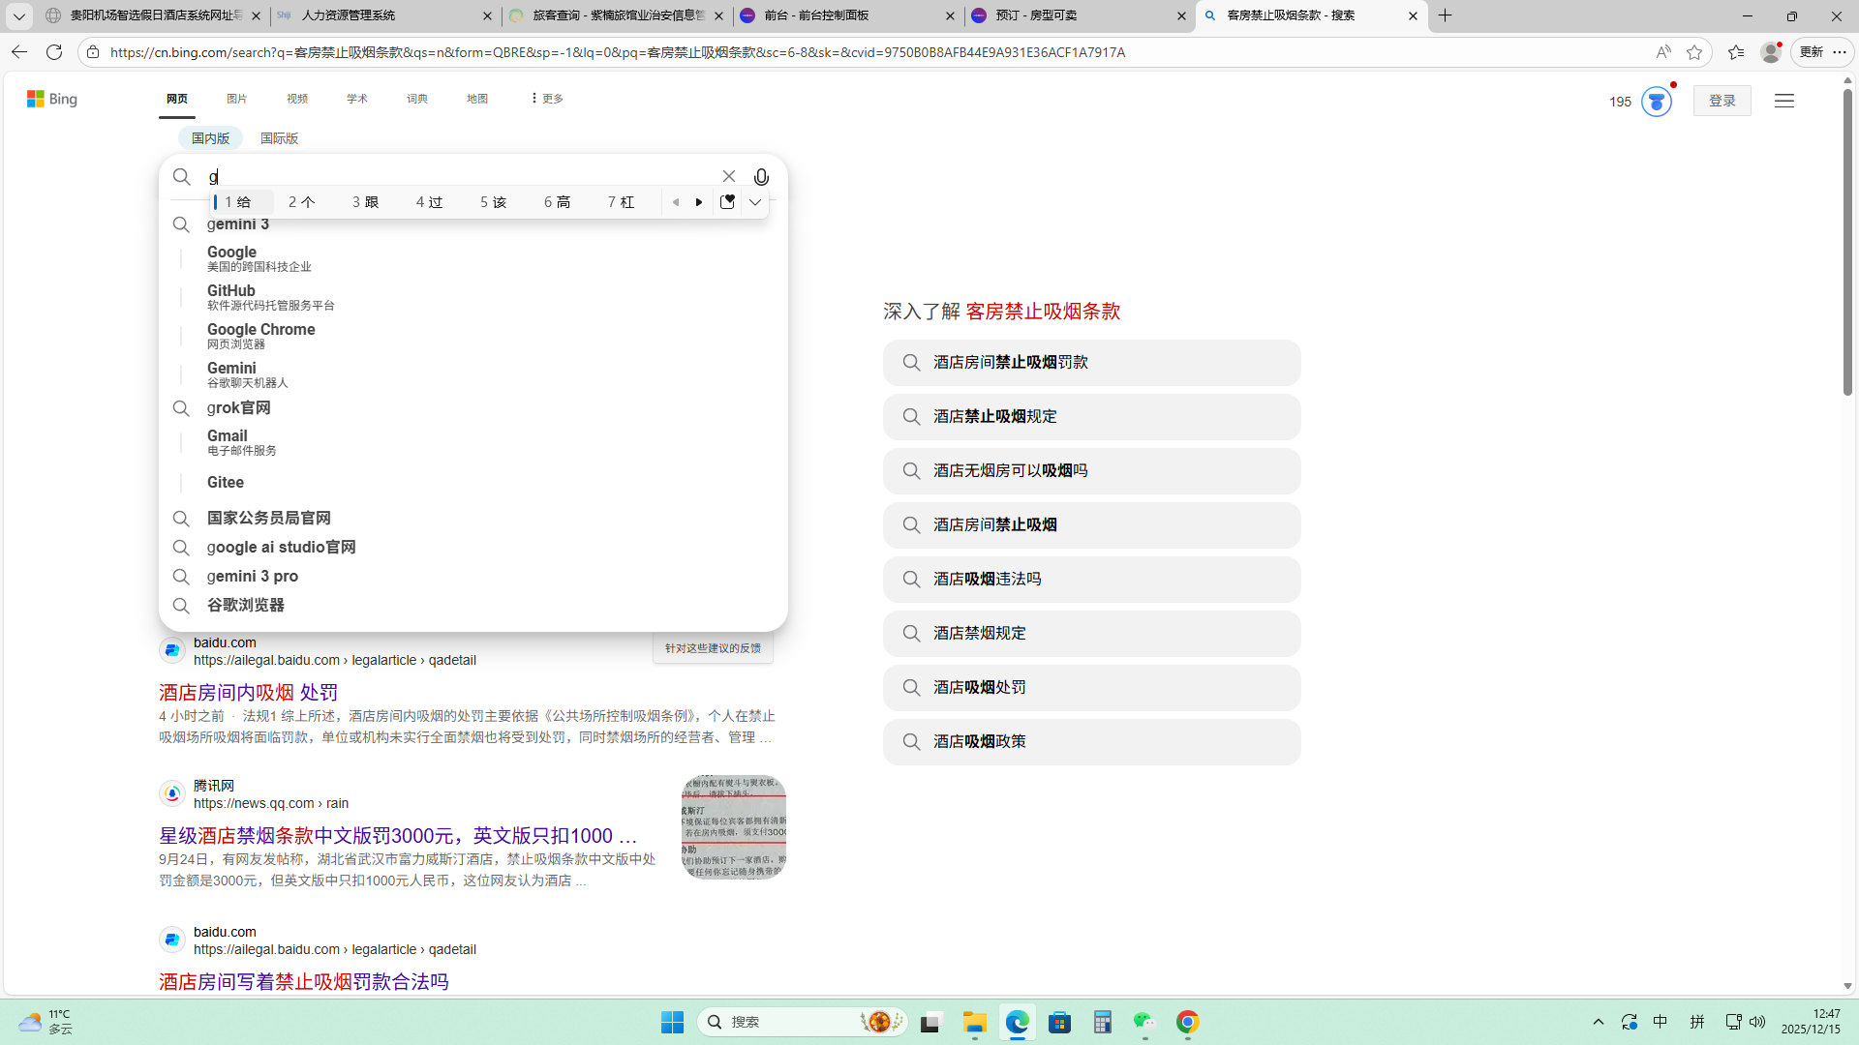Switch to the 图片 search tab
This screenshot has height=1045, width=1859.
[x=236, y=99]
